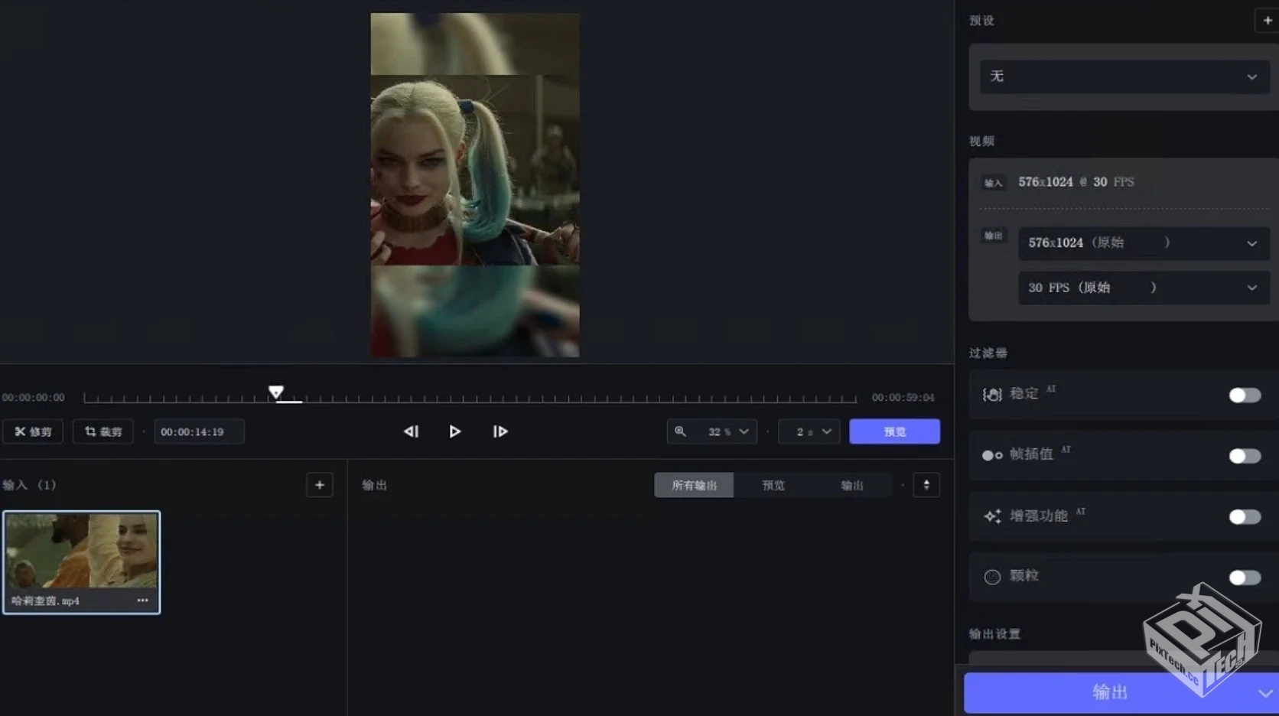Click the plus icon to add input video
The width and height of the screenshot is (1279, 716).
coord(319,485)
